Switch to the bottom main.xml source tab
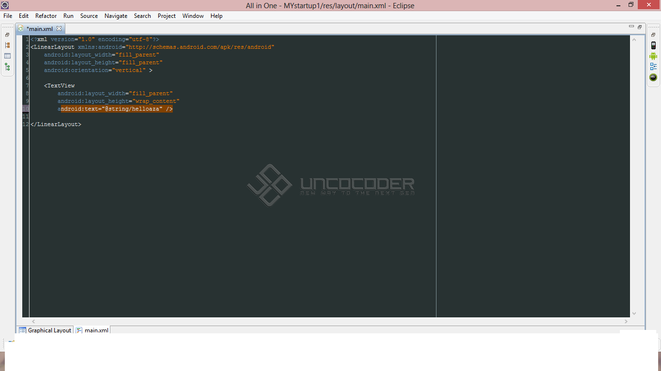Viewport: 661px width, 371px height. 92,330
